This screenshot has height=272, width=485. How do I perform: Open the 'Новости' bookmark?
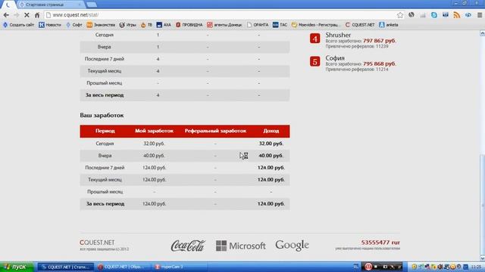[x=50, y=25]
